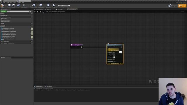Open the File menu
The height and width of the screenshot is (105, 187).
pos(1,3)
